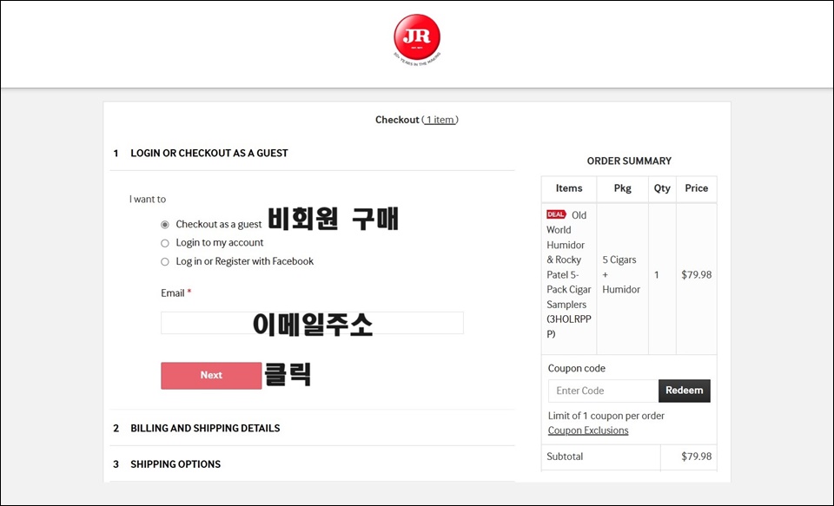The width and height of the screenshot is (834, 506).
Task: Click the quantity value 1 in the item row
Action: (x=657, y=275)
